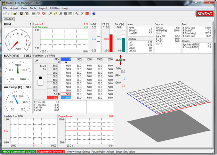Click the fuel injector toolbar icon
Screen dimensions: 217x155
pyautogui.click(x=50, y=14)
